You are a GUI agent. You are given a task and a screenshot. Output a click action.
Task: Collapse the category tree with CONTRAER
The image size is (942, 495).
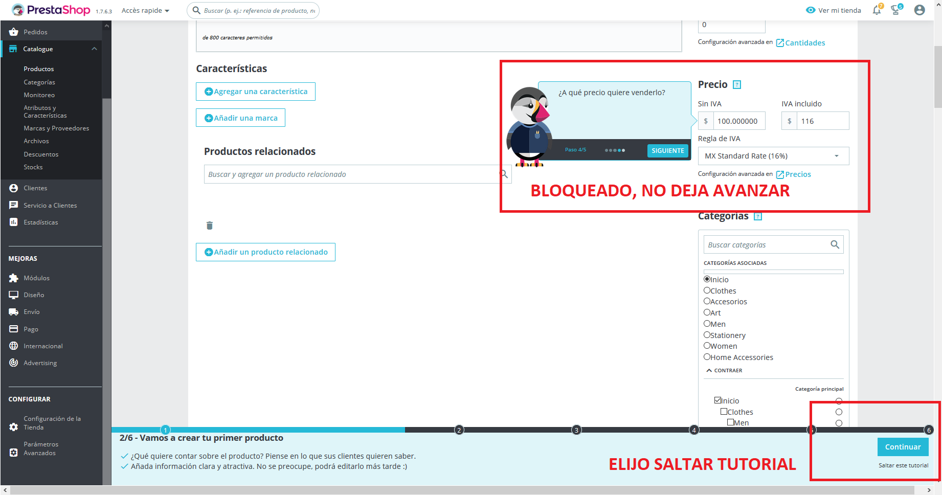(x=724, y=370)
